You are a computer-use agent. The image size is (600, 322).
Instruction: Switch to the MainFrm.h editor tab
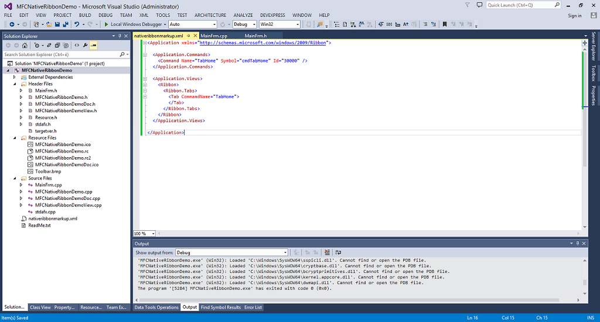[255, 36]
